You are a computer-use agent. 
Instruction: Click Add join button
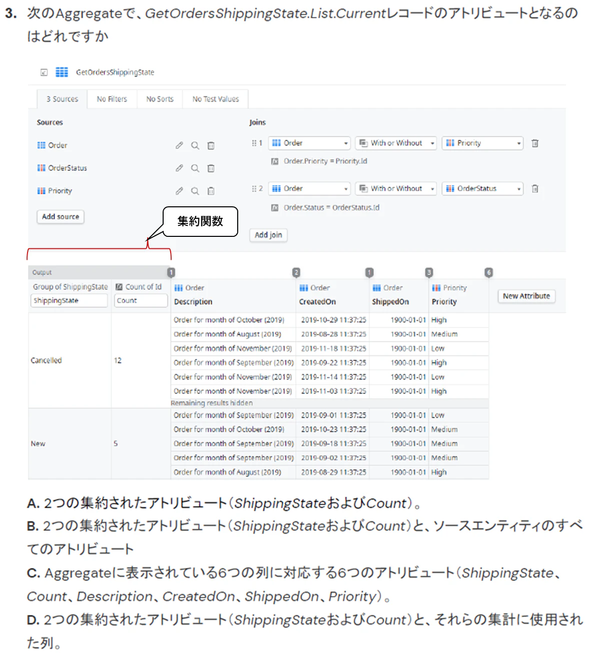[268, 235]
